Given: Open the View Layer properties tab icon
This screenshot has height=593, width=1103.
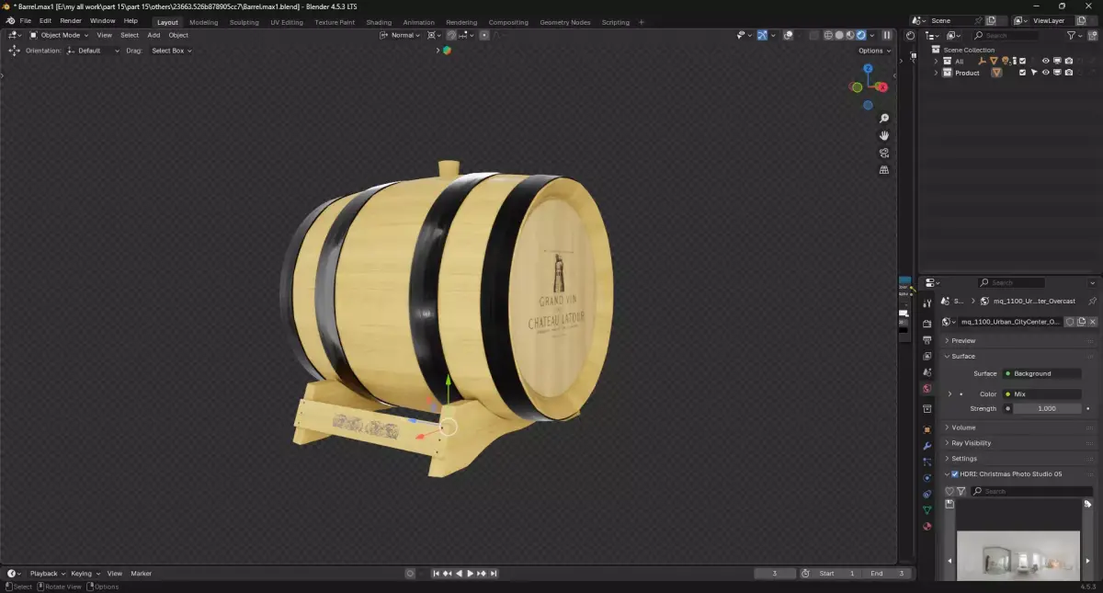Looking at the screenshot, I should (x=927, y=357).
